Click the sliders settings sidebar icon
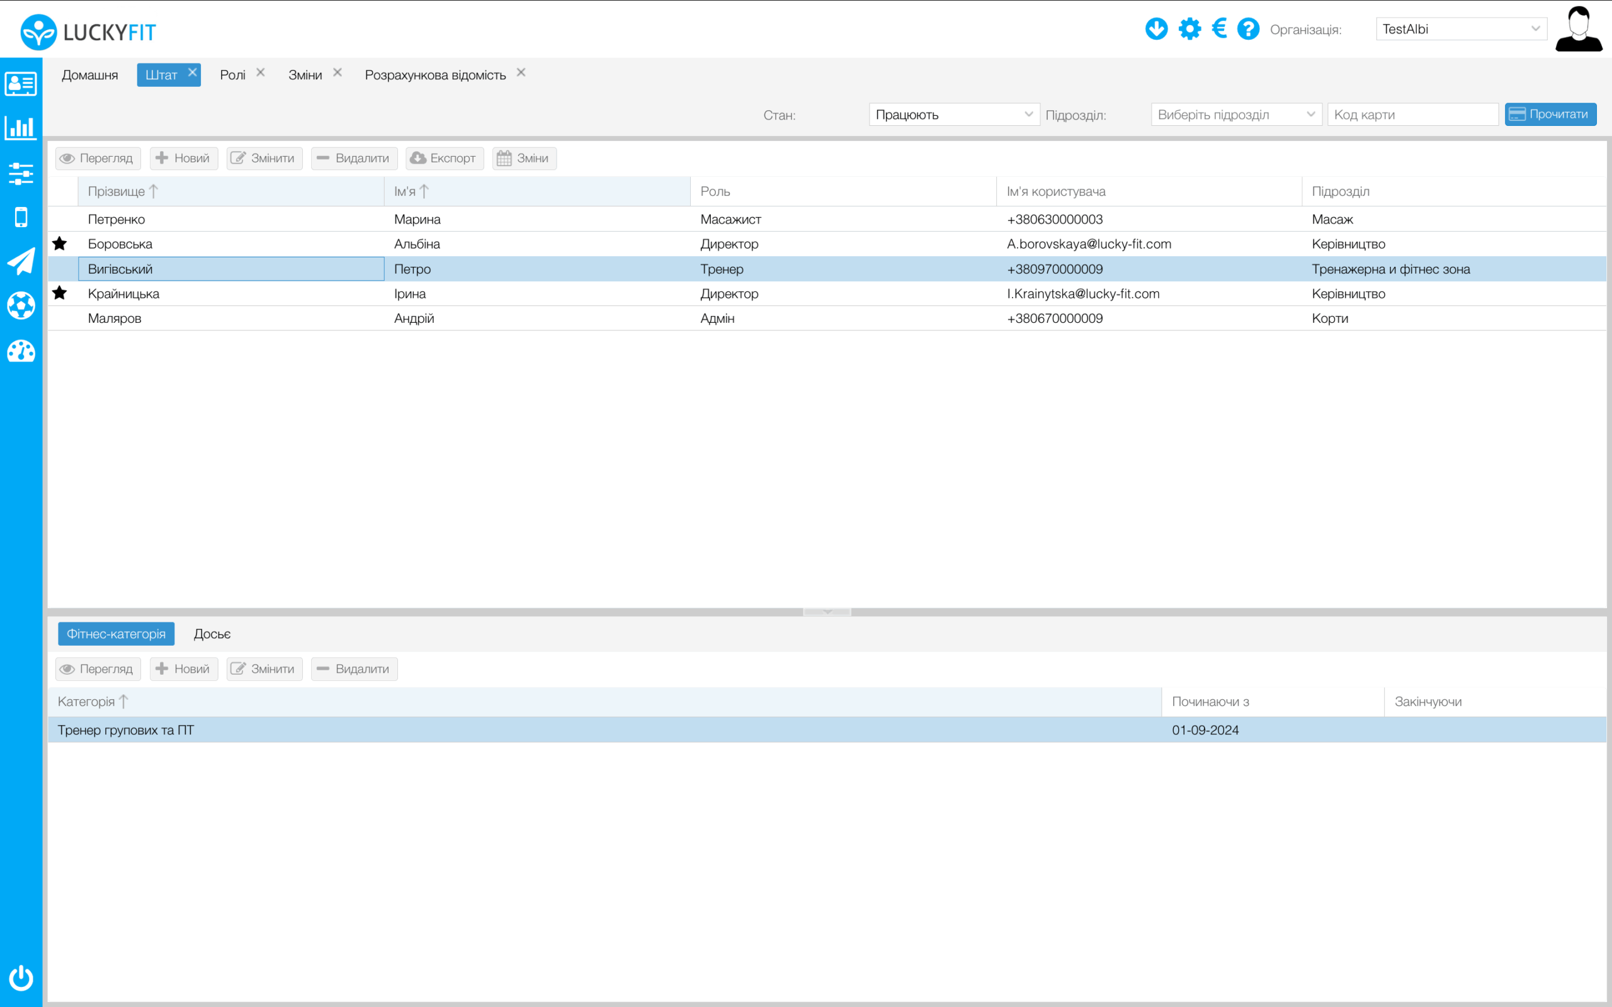Viewport: 1612px width, 1007px height. coord(21,173)
